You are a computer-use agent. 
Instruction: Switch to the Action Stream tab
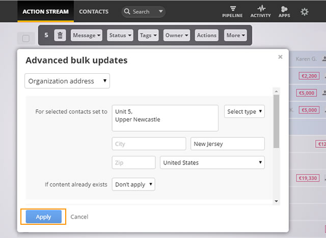(x=45, y=11)
